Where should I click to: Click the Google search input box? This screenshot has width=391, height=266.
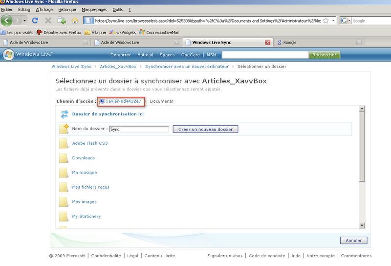(x=371, y=21)
